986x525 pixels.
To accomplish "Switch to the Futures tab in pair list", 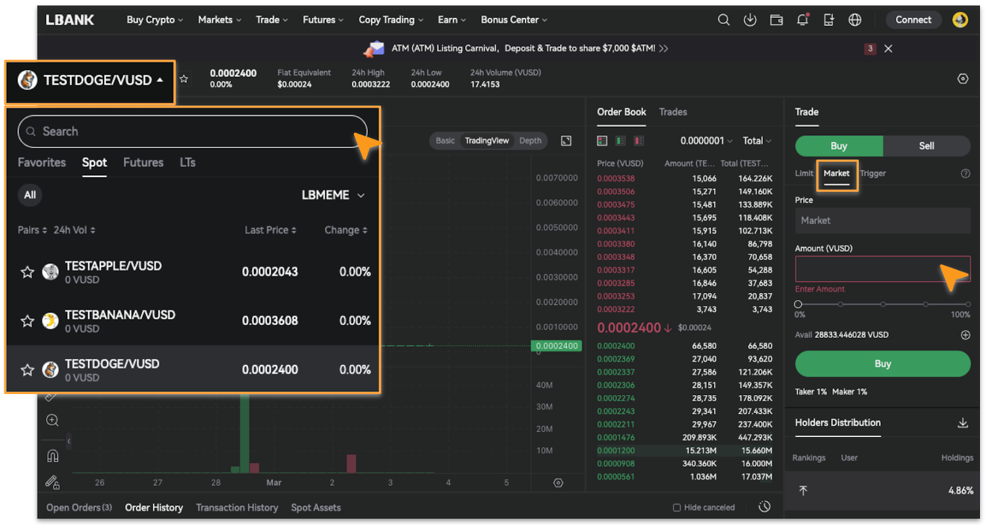I will [x=143, y=162].
